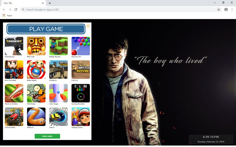
Task: Launch the Buddy ragdoll on target icon
Action: point(36,69)
